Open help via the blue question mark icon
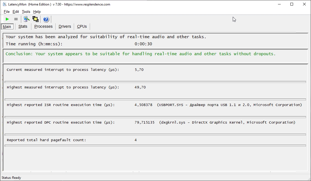The height and width of the screenshot is (181, 311). tap(46, 19)
